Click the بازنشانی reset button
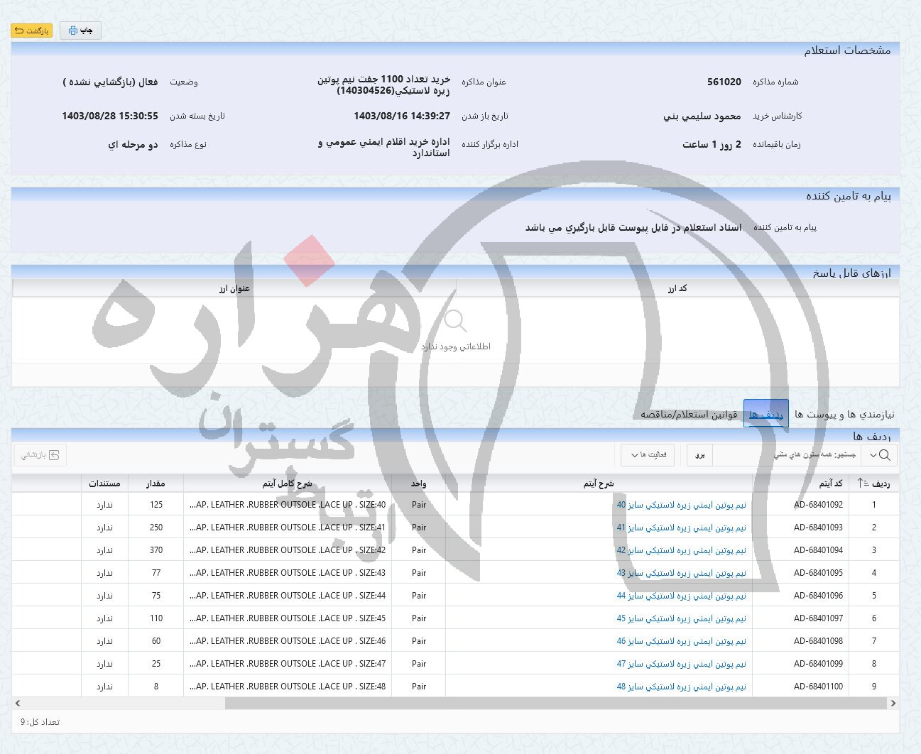Image resolution: width=921 pixels, height=754 pixels. [x=40, y=455]
